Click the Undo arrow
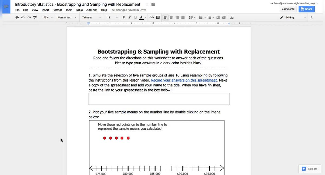 pyautogui.click(x=23, y=18)
